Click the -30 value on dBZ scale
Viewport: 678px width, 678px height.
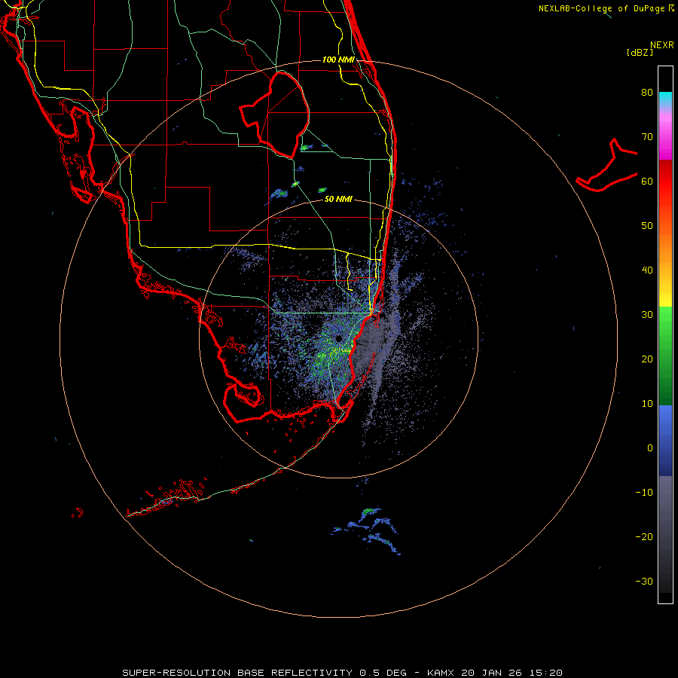point(644,582)
